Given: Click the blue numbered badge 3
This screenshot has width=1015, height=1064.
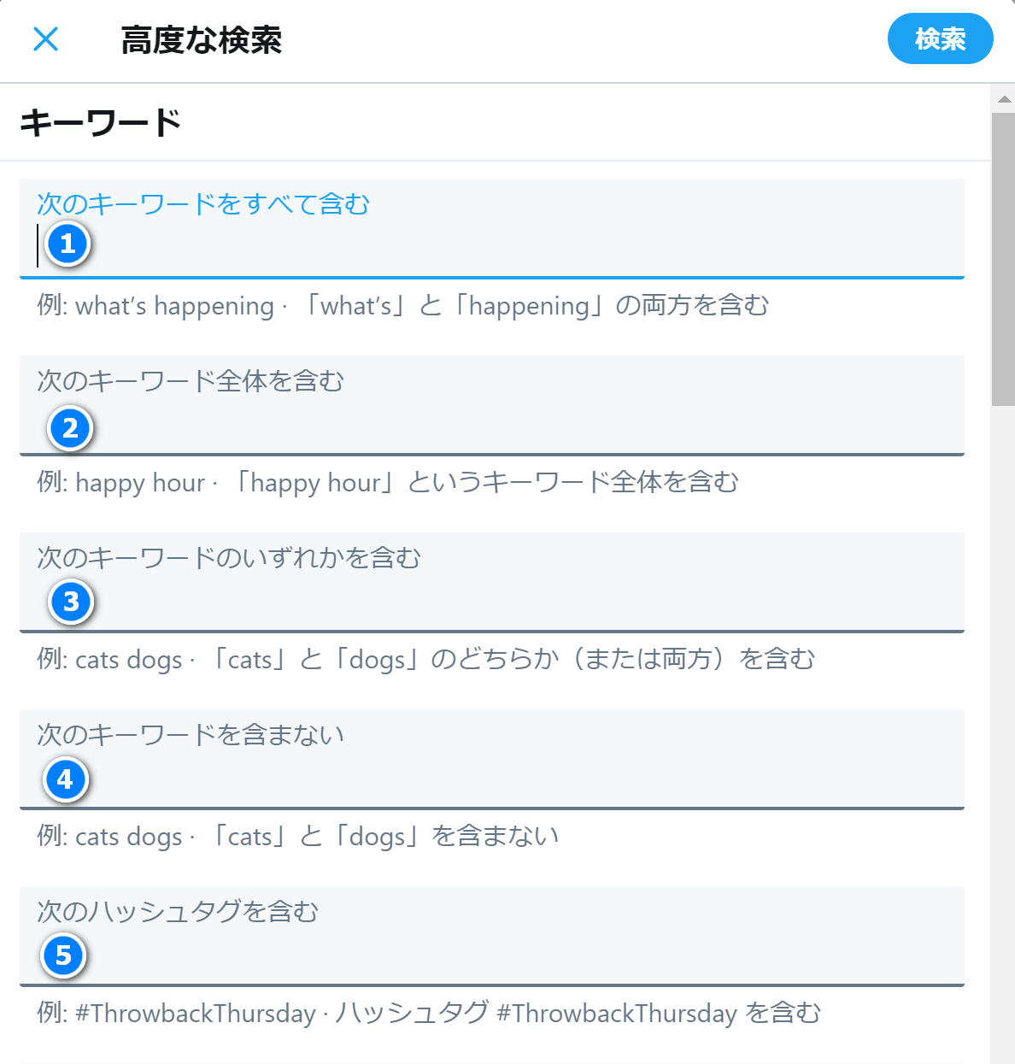Looking at the screenshot, I should [x=70, y=603].
